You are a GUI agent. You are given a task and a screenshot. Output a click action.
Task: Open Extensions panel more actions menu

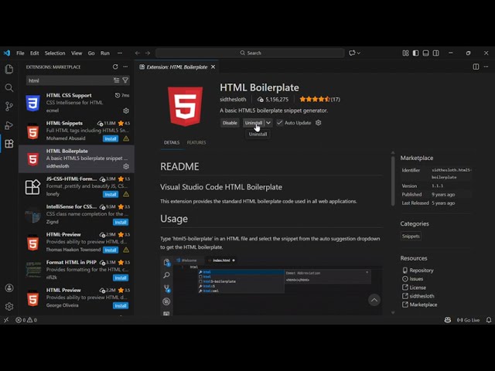pyautogui.click(x=125, y=67)
